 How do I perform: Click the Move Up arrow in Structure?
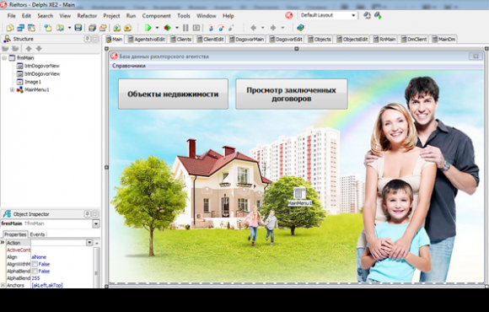pos(29,48)
